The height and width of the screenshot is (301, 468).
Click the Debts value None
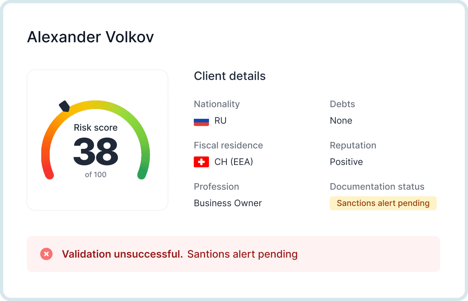(x=341, y=121)
